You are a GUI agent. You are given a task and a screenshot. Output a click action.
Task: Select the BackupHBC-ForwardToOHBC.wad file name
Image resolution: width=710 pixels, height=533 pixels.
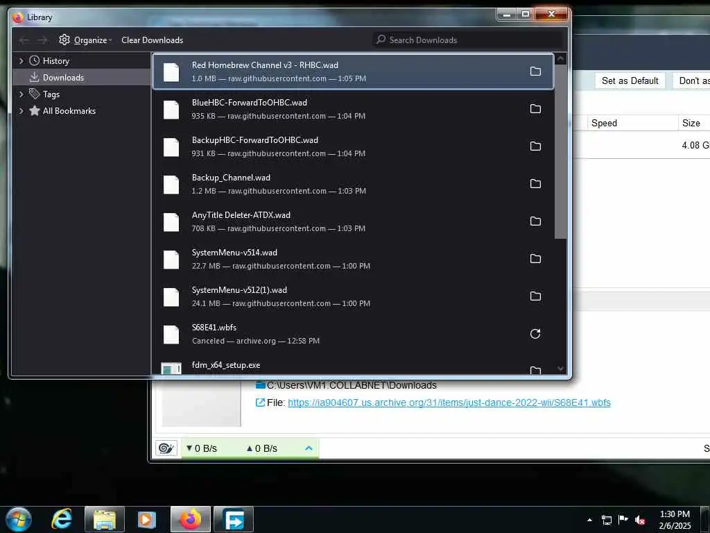click(x=255, y=140)
